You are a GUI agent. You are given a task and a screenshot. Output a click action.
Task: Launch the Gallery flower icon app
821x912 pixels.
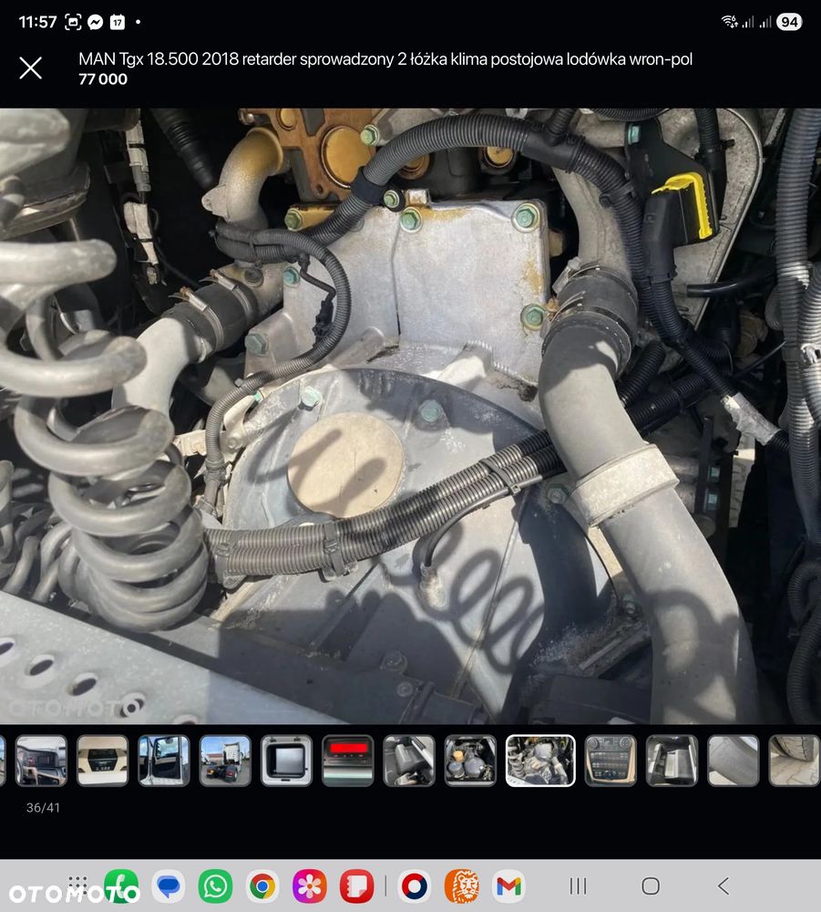(x=310, y=886)
